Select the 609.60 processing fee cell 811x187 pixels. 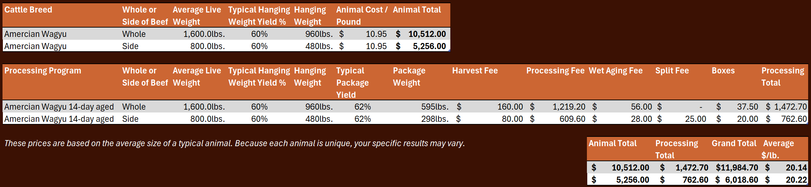pos(572,119)
